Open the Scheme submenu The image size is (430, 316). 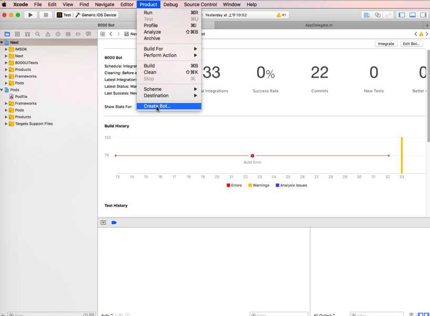(x=169, y=89)
